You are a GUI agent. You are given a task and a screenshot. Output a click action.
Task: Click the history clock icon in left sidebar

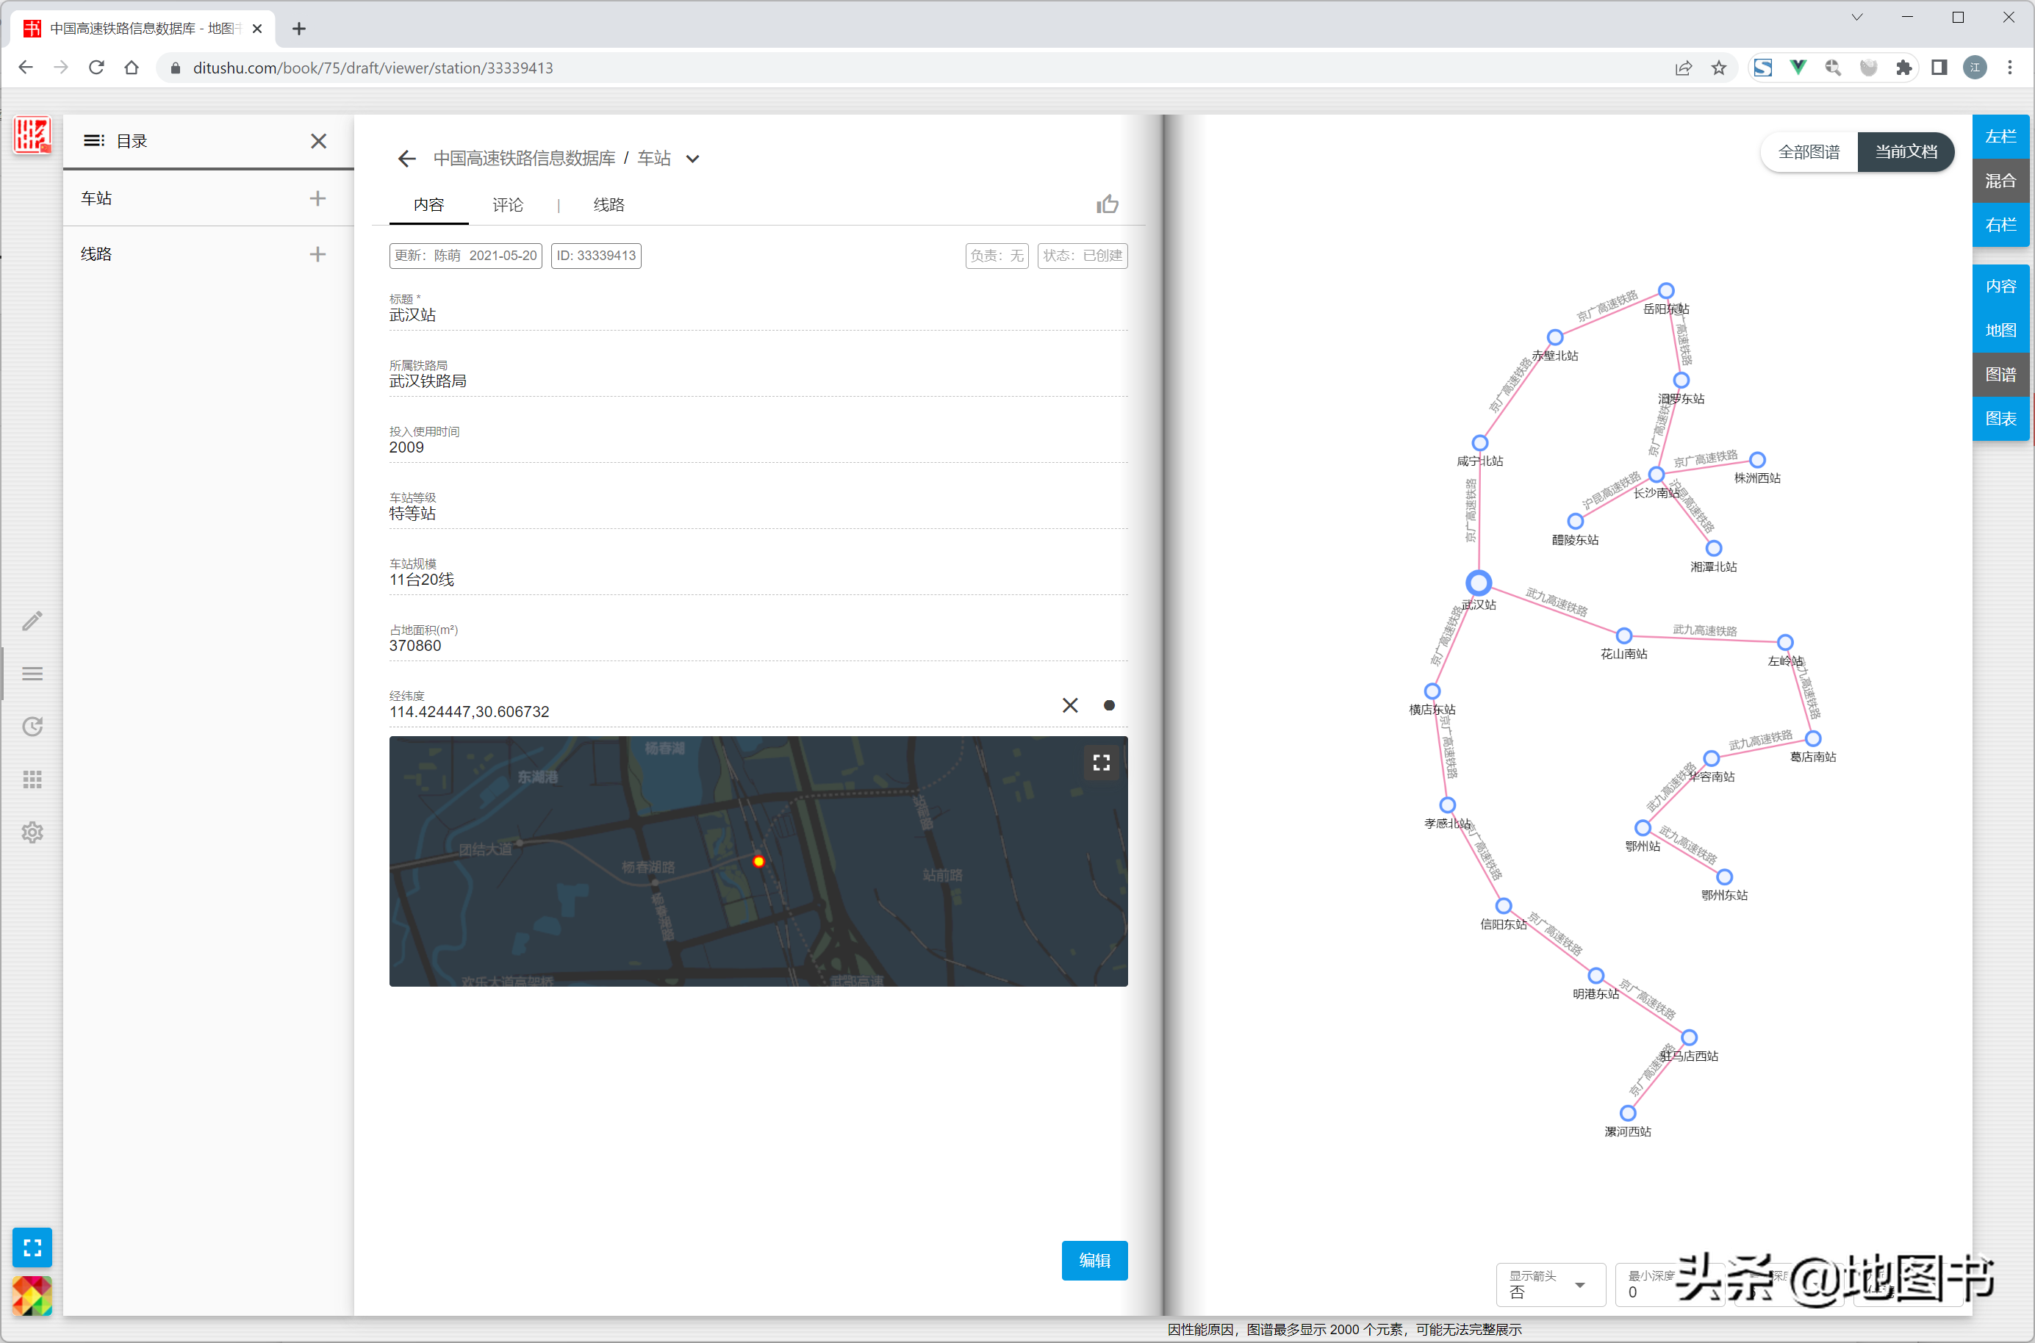coord(32,727)
